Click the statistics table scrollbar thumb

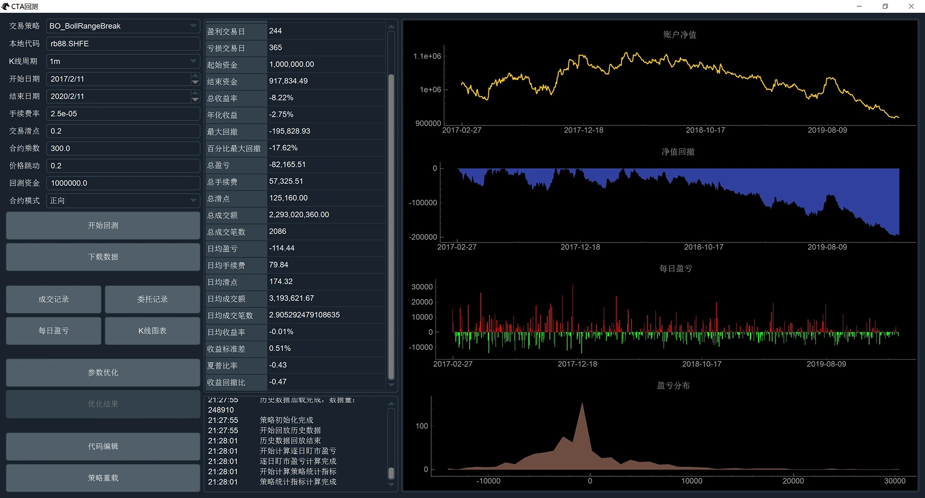pyautogui.click(x=391, y=227)
